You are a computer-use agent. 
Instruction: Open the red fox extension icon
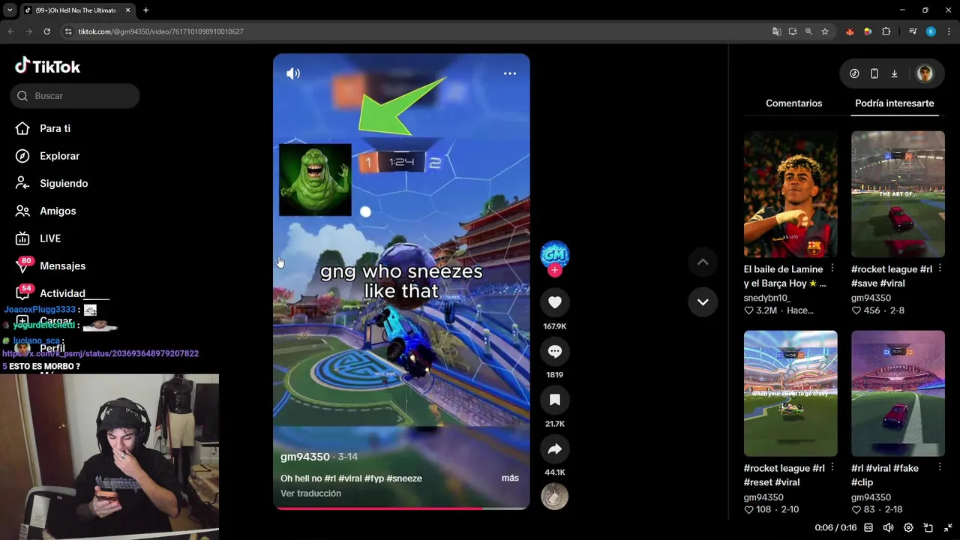click(850, 31)
